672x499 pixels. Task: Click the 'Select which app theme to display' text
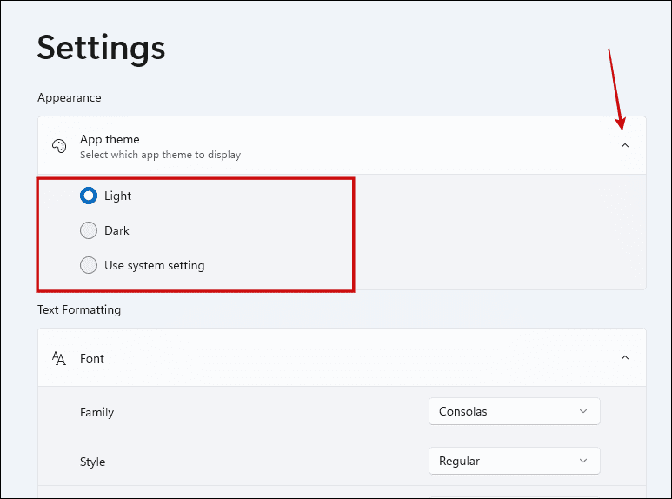(x=160, y=155)
